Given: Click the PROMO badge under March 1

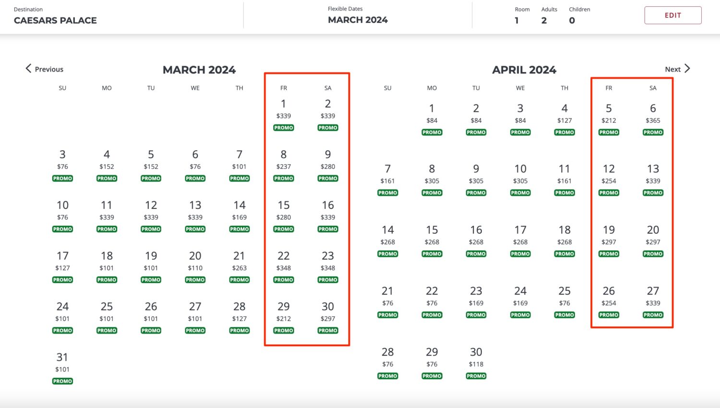Looking at the screenshot, I should (283, 128).
